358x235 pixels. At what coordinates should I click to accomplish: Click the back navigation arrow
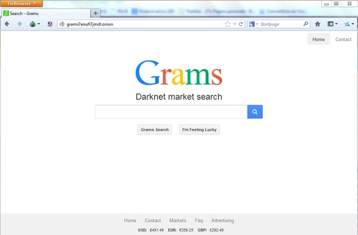(x=7, y=24)
